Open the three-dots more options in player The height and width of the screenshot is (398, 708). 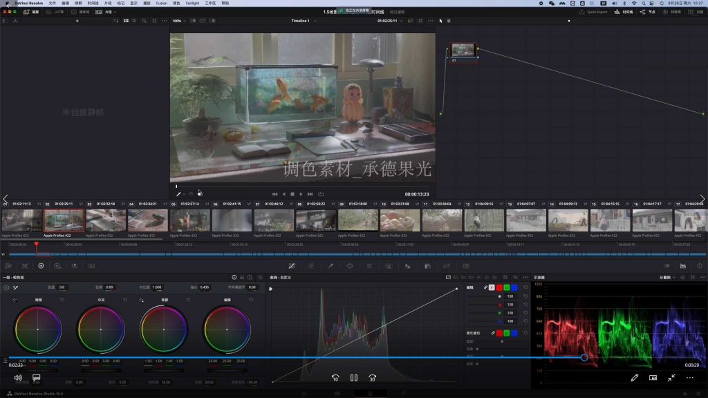click(689, 378)
